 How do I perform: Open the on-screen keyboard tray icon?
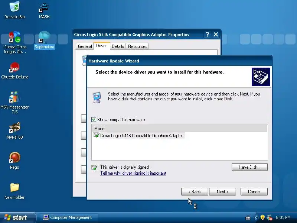pos(248,217)
